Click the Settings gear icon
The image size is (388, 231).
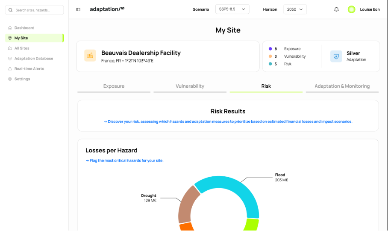tap(10, 79)
